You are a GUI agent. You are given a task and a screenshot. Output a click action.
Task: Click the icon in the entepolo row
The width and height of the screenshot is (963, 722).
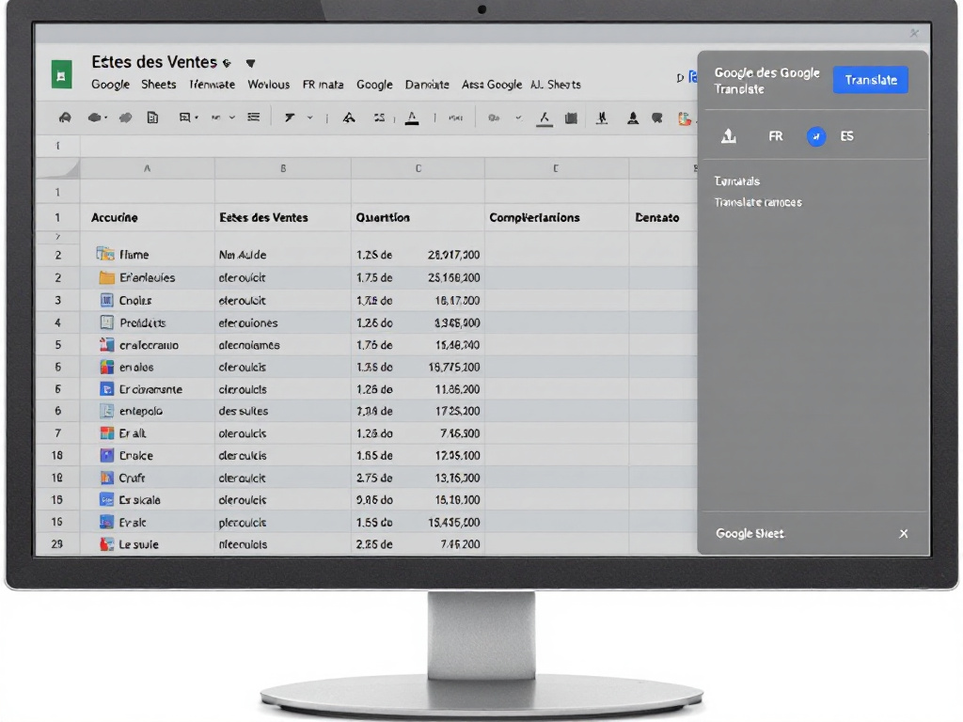point(107,411)
